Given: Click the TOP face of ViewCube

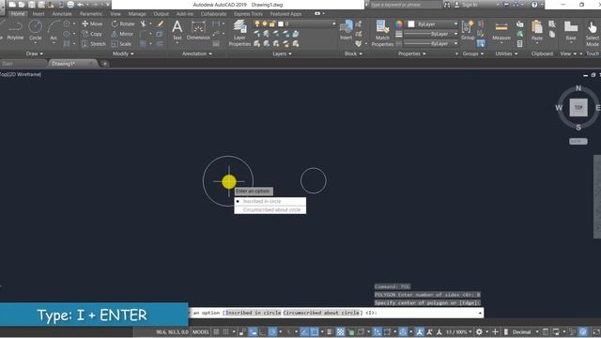Looking at the screenshot, I should 578,108.
